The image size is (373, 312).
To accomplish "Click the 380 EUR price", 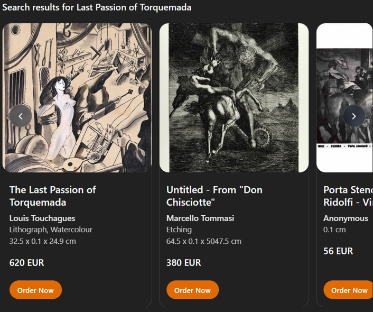I will [x=184, y=262].
